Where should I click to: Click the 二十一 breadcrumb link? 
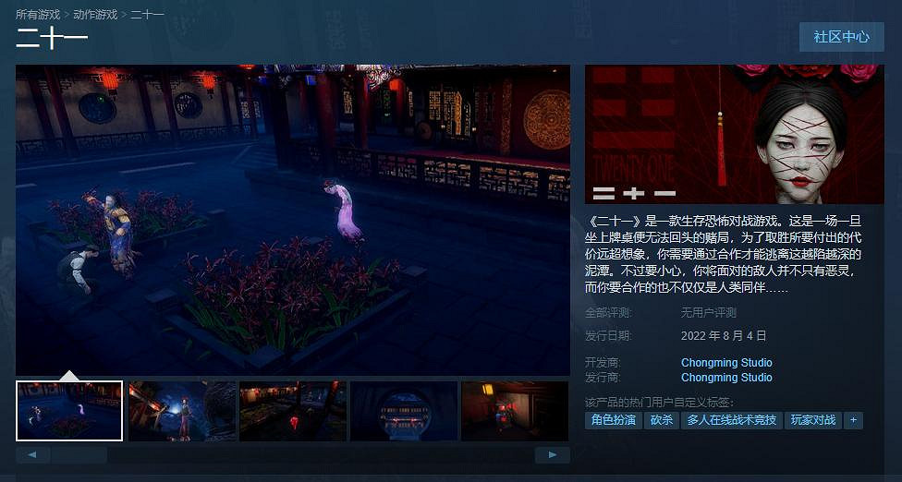147,15
